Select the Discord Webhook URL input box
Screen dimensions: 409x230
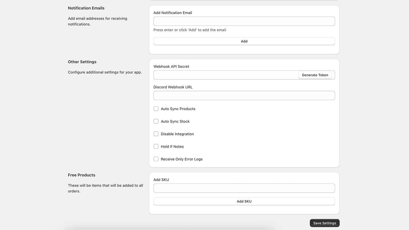(244, 96)
